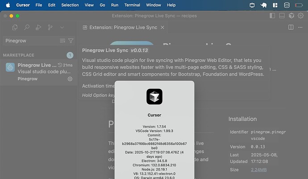Open the Explorer files icon in sidebar
The height and width of the screenshot is (179, 308).
[15, 28]
